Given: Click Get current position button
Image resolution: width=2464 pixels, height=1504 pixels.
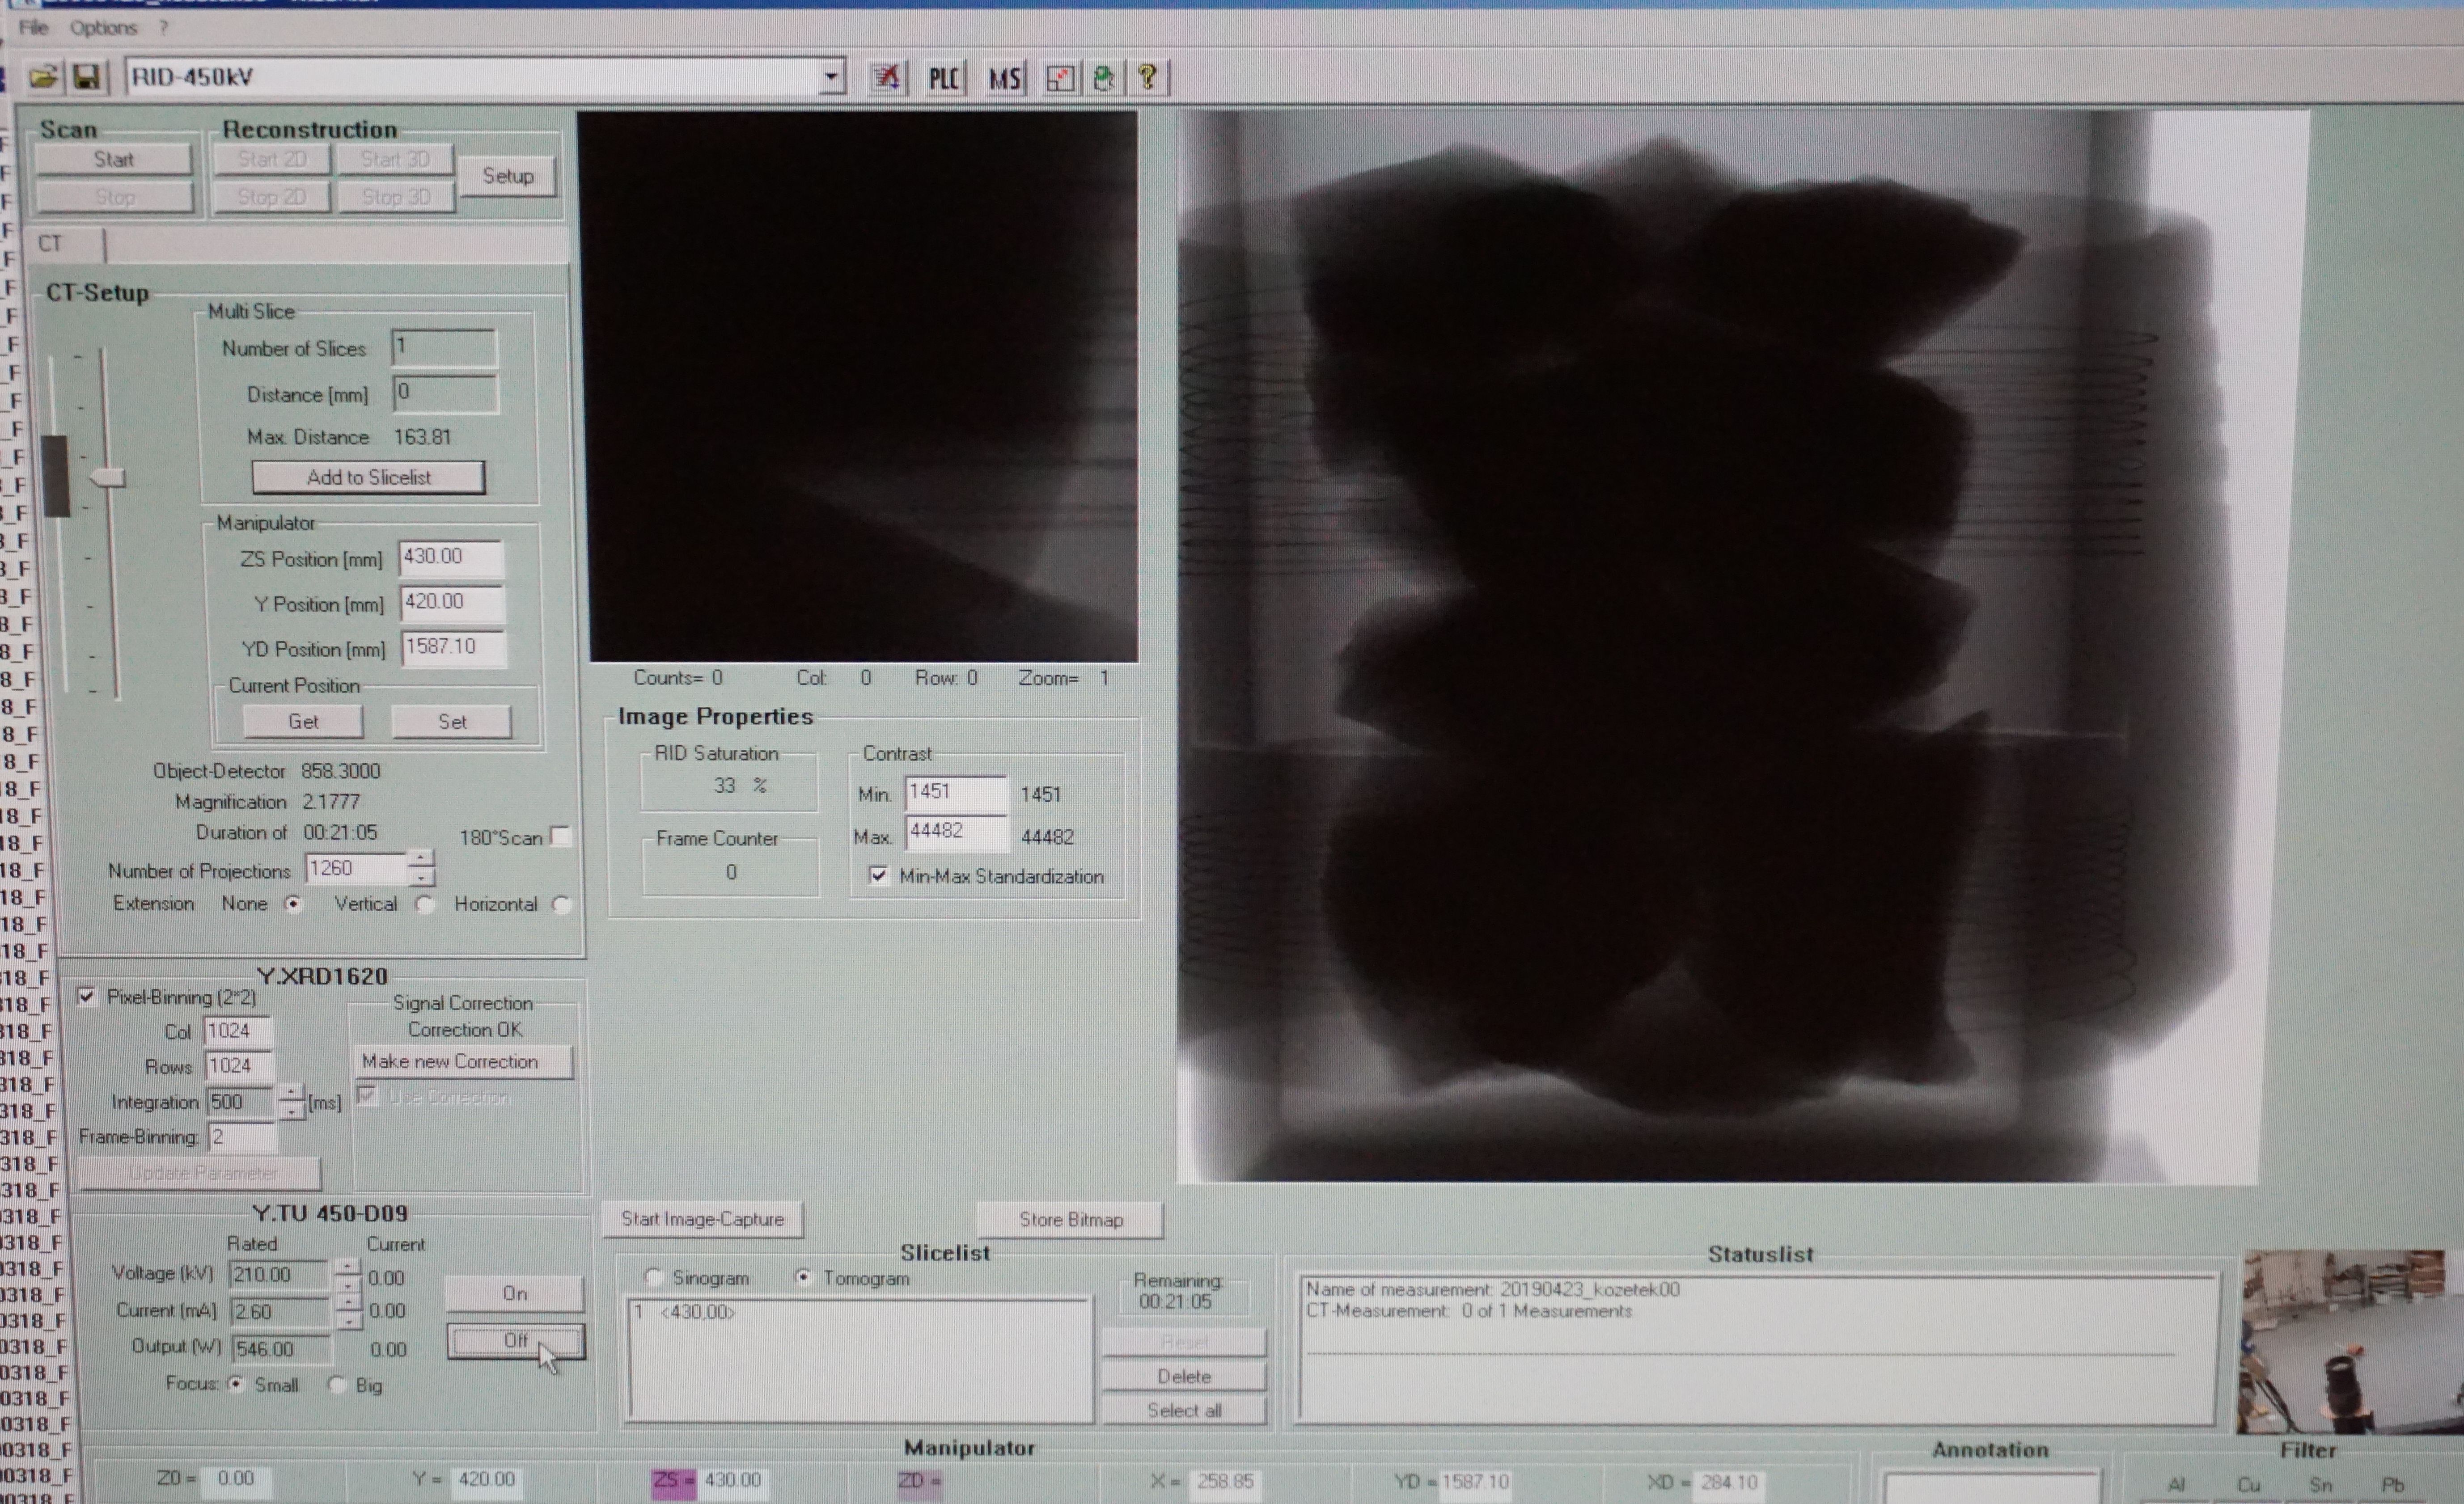Looking at the screenshot, I should click(303, 721).
